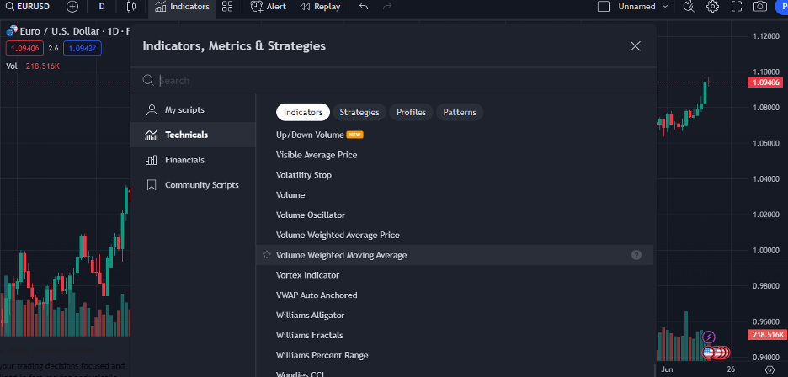Open chart settings gear icon
788x377 pixels.
(712, 7)
